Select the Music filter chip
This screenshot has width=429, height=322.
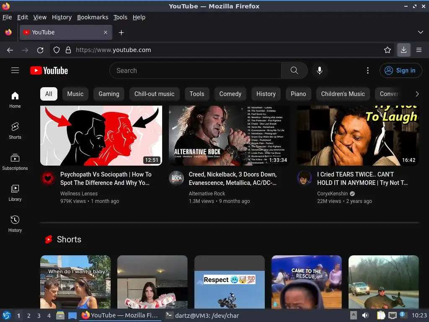point(75,94)
